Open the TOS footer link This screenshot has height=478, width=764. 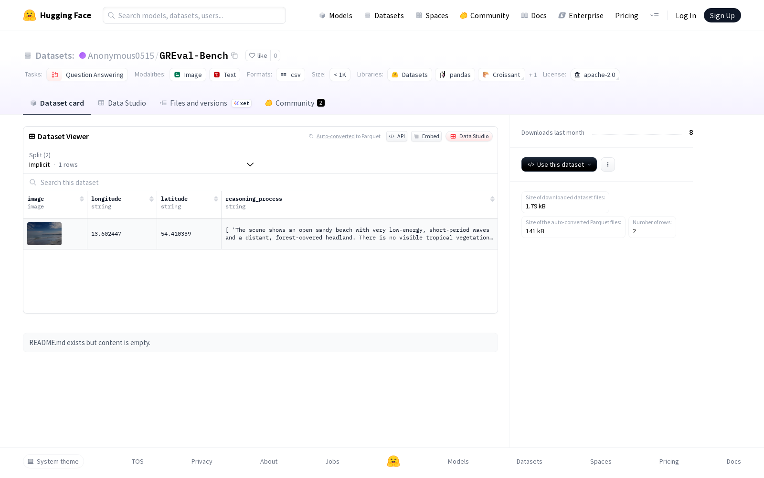tap(138, 461)
